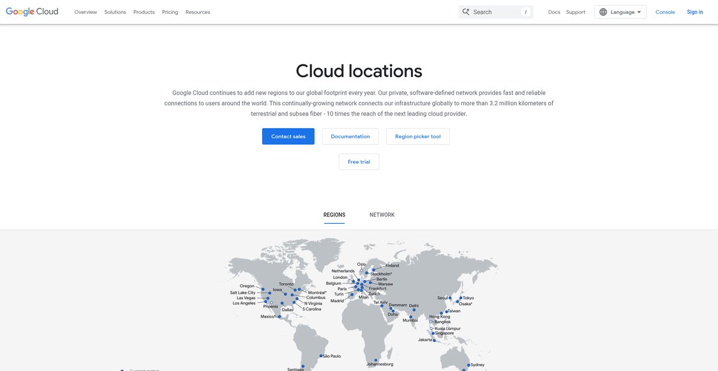The width and height of the screenshot is (718, 371).
Task: Open the Console link
Action: (665, 12)
